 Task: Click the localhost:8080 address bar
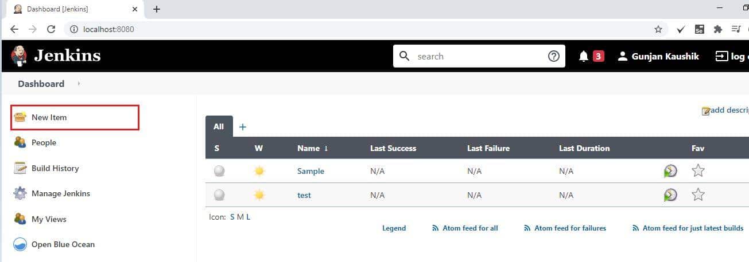coord(108,29)
